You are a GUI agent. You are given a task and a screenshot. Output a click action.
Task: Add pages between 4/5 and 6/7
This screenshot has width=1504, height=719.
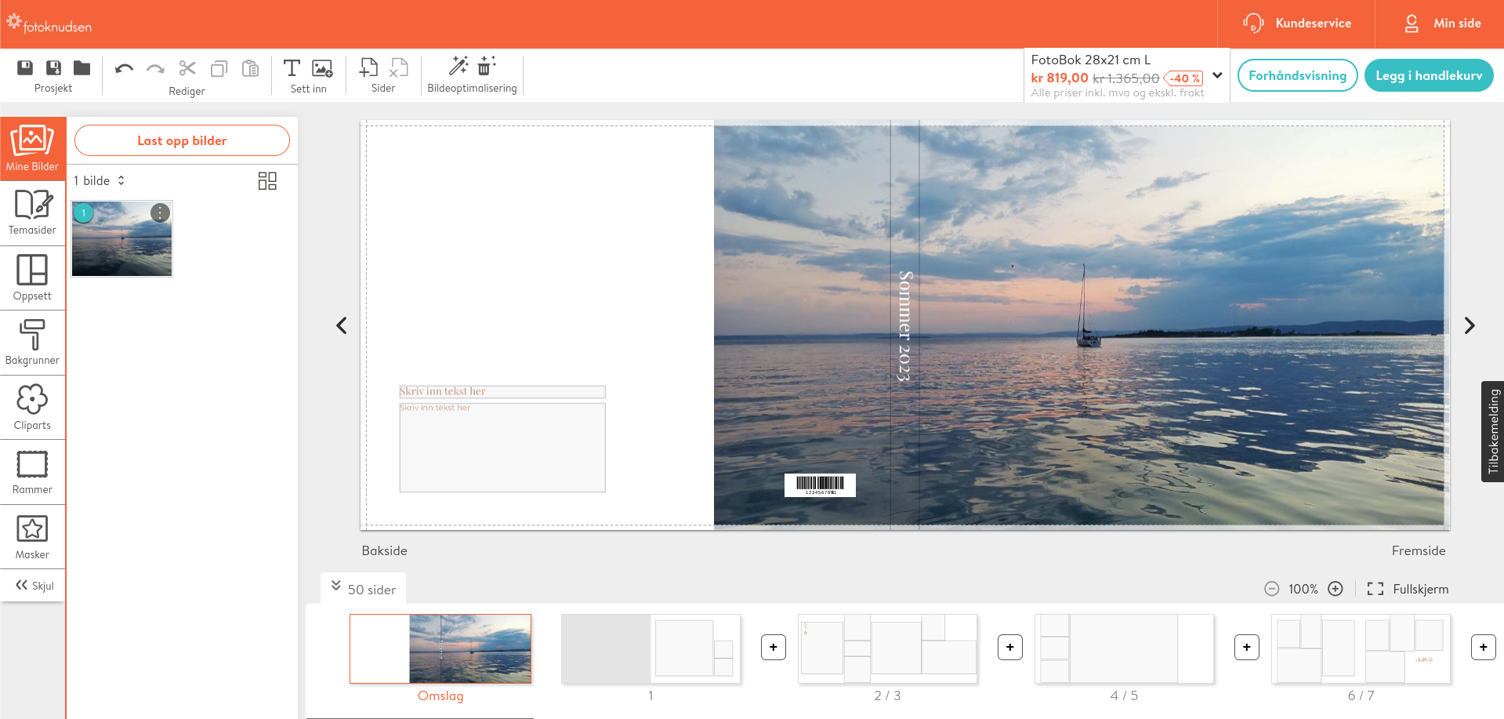(1247, 647)
